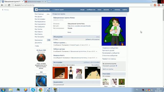Open Мои Ответы in the sidebar

coord(38,34)
